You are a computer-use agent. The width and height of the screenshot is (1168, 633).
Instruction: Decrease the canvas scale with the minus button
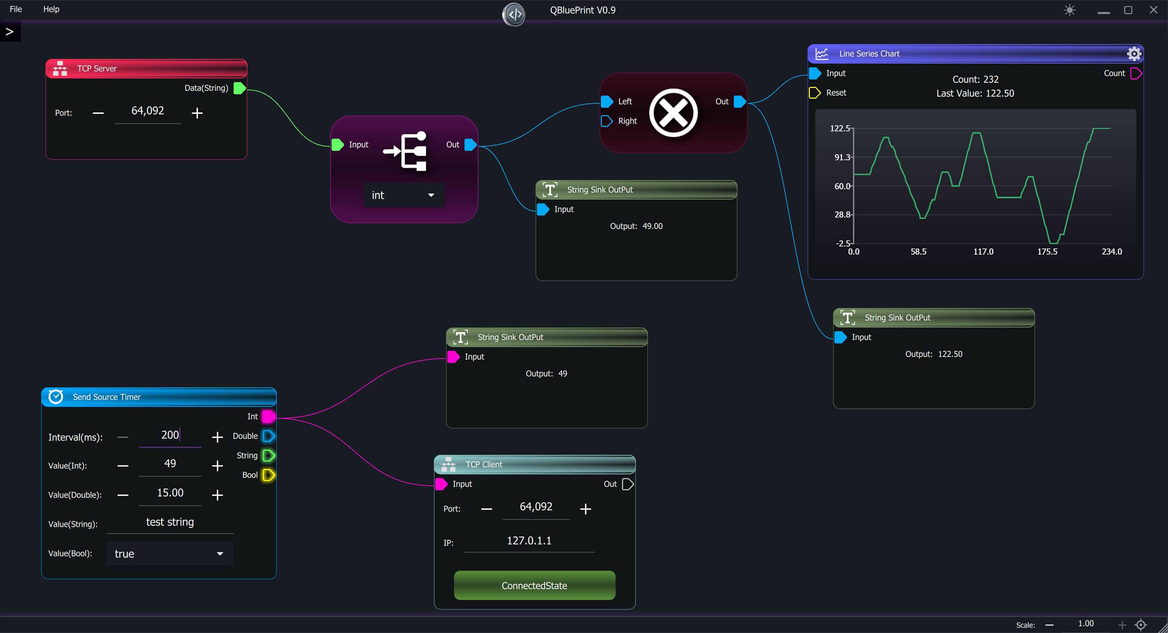pos(1049,625)
